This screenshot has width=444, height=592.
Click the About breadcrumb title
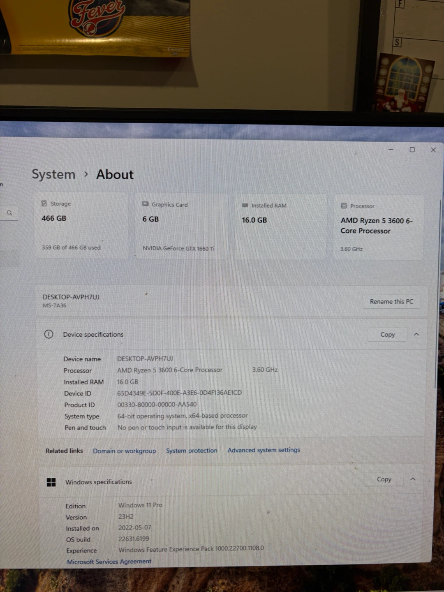pos(115,174)
